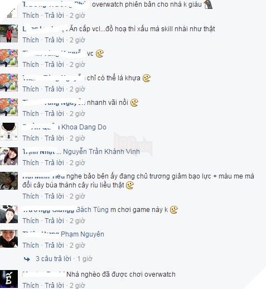
Task: Click the emoticon after 'cây rìu liều thật'
Action: 130,185
